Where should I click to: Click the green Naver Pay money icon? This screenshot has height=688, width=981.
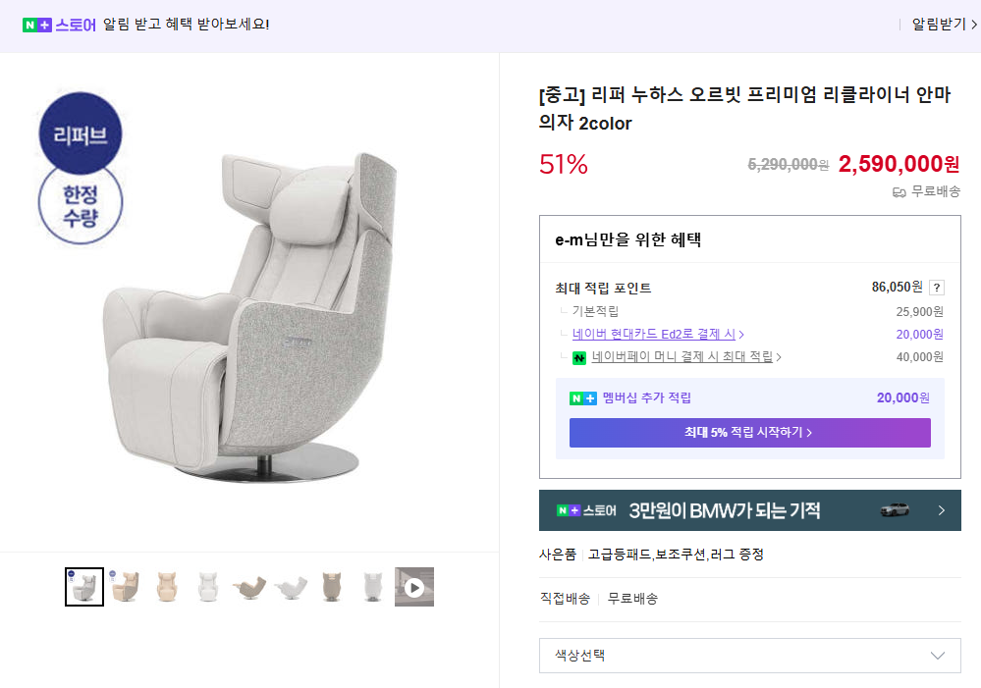coord(579,357)
